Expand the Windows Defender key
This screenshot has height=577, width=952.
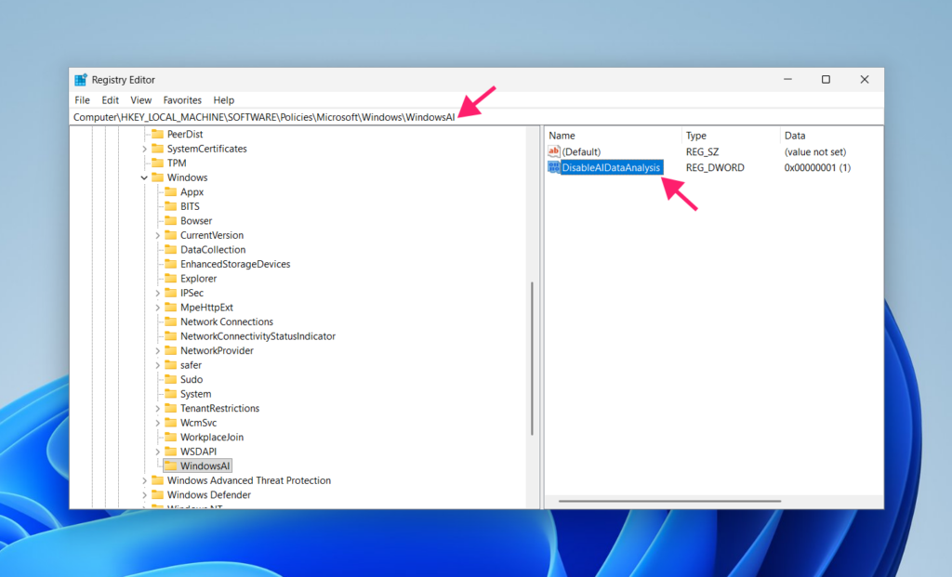[144, 495]
